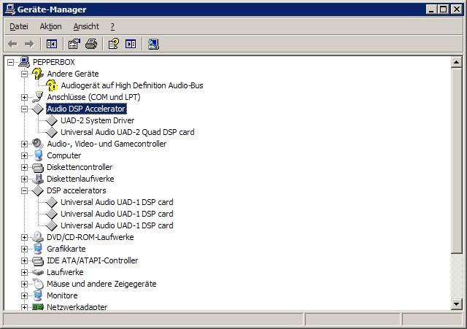Click the Geräte-Manager title bar icon
The width and height of the screenshot is (467, 329).
coord(10,9)
